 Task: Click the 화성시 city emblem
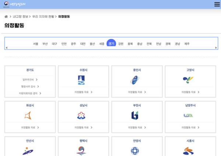point(28,116)
